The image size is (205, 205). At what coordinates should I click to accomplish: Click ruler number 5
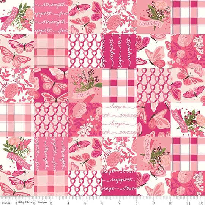(x=85, y=203)
